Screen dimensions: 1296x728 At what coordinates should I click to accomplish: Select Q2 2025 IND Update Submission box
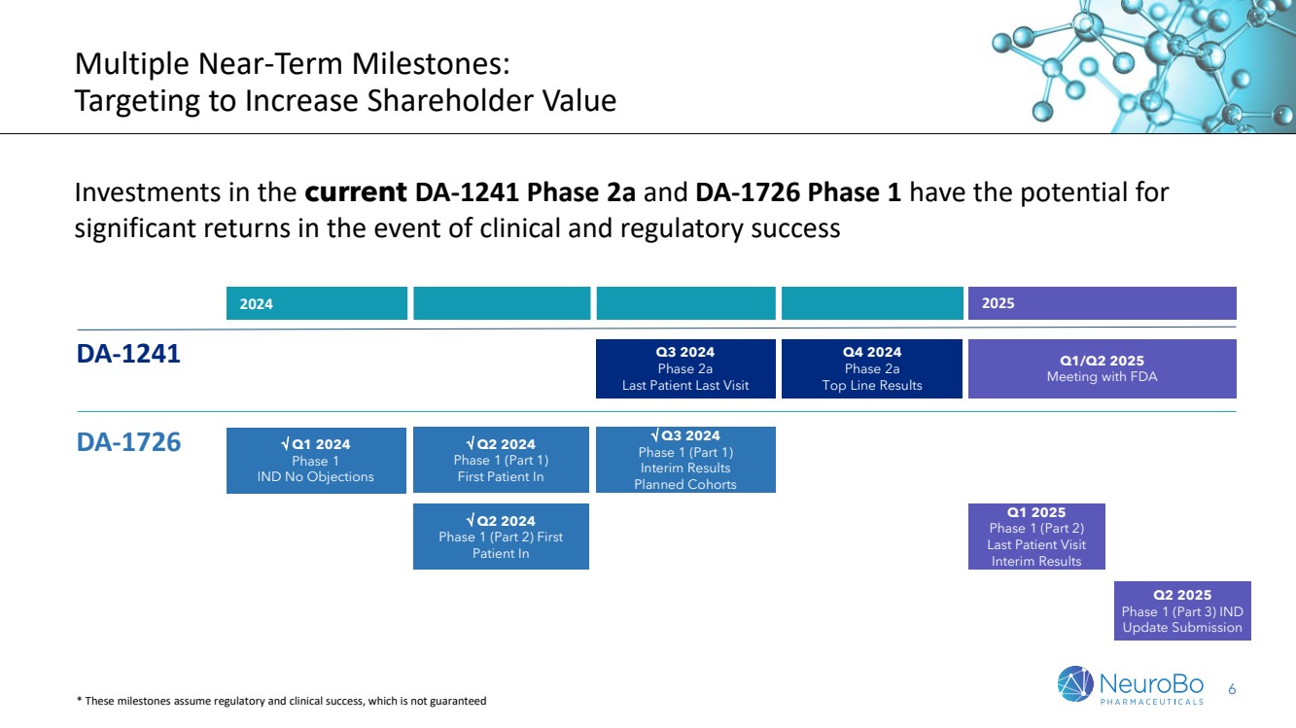tap(1182, 611)
